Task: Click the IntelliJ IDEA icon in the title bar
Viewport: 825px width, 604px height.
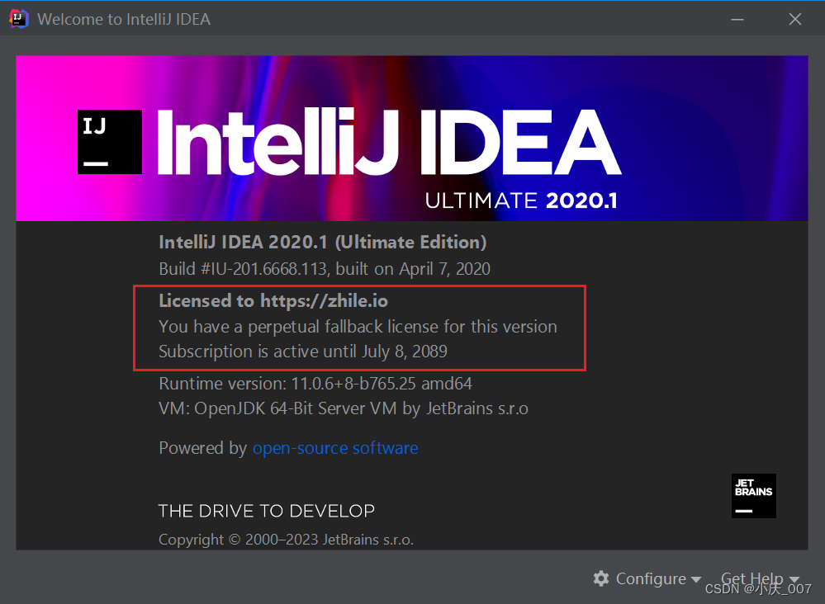Action: [x=18, y=18]
